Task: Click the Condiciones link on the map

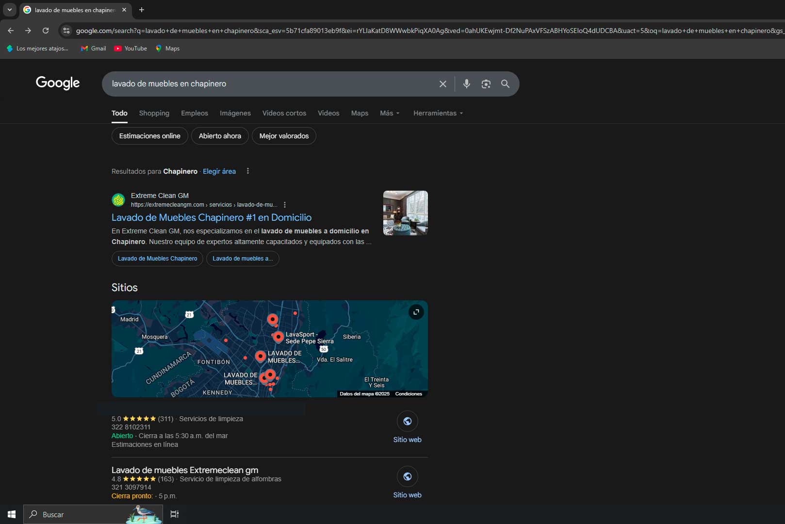Action: click(409, 394)
